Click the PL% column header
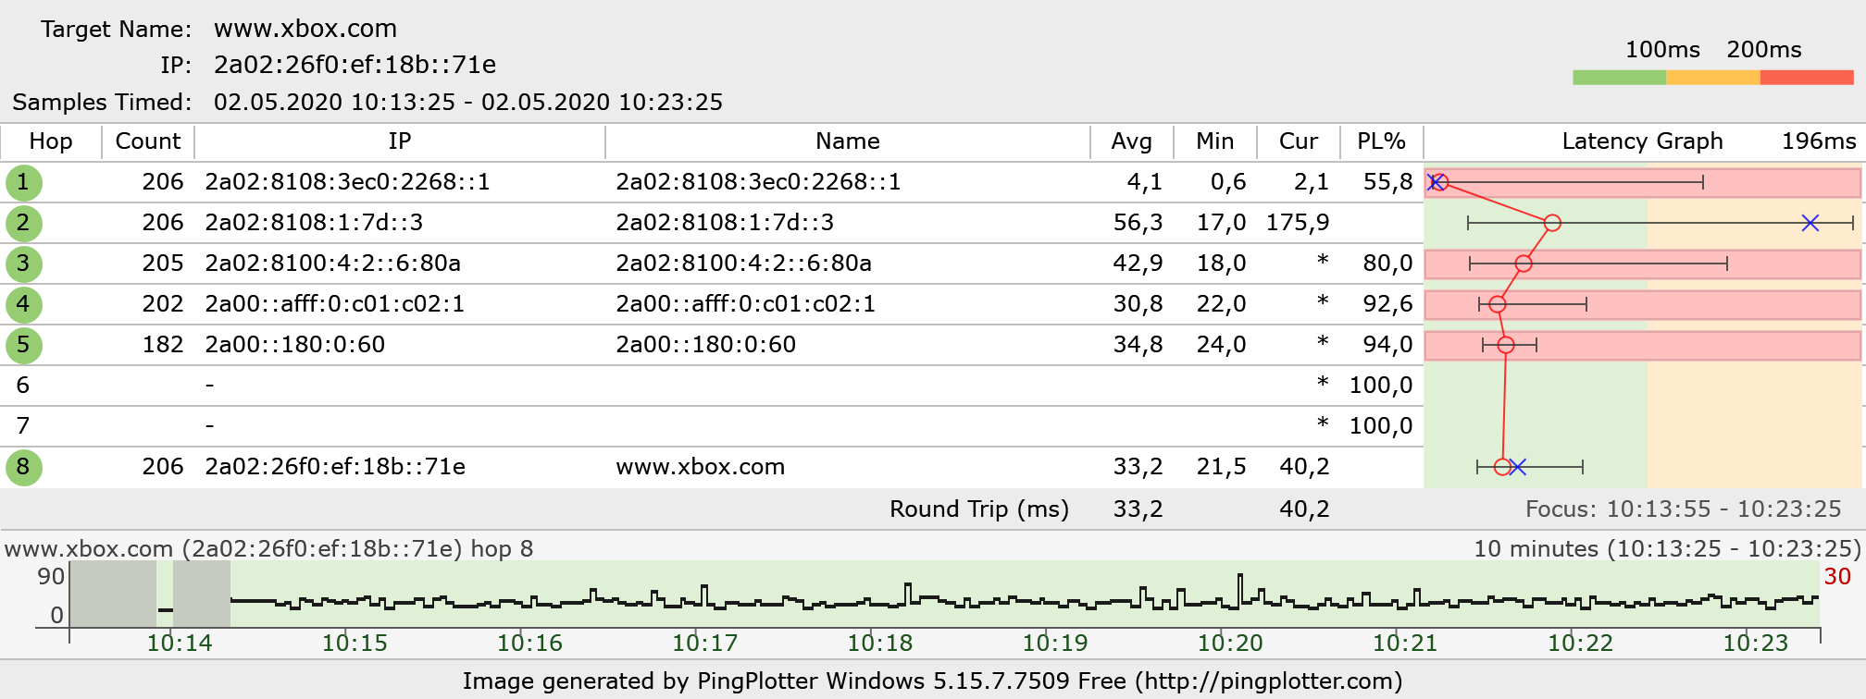 coord(1381,141)
